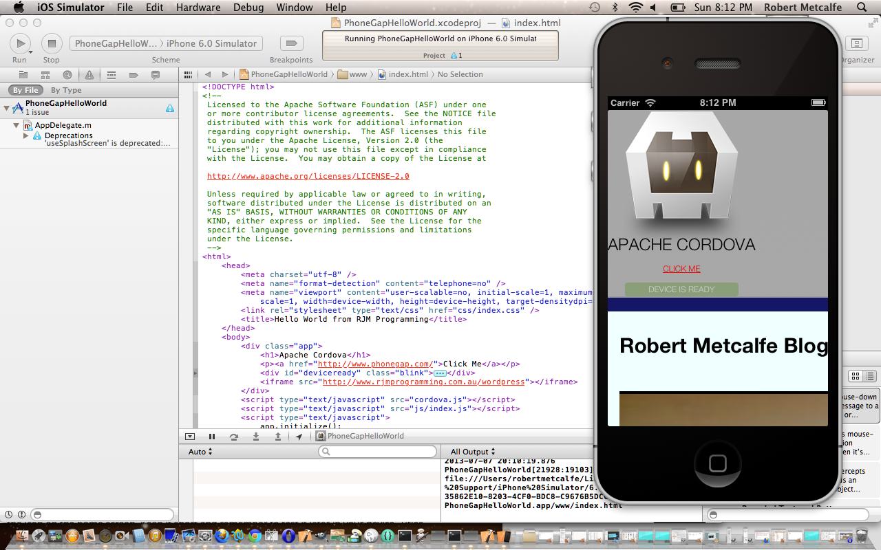Open the Symbol navigator
Screen dimensions: 881x550
(x=45, y=75)
